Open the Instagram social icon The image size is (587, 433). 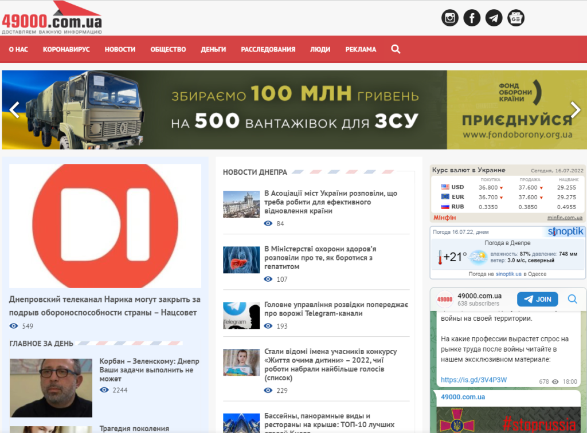[x=449, y=18]
